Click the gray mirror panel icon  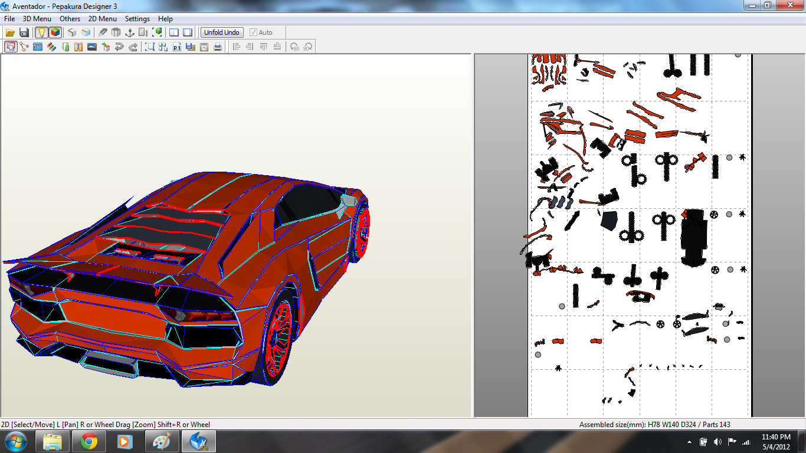tap(143, 32)
